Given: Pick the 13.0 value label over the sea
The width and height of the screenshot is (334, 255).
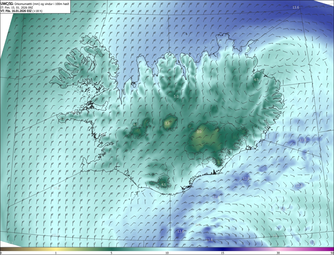Looking at the screenshot, I should 246,179.
